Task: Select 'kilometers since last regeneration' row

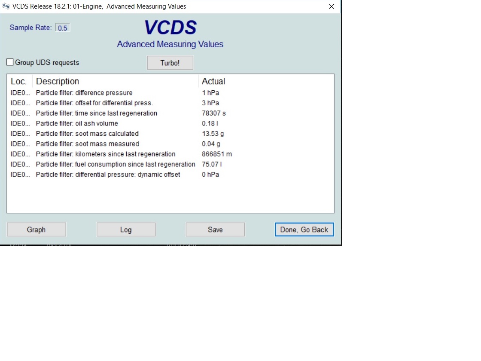Action: pos(170,154)
